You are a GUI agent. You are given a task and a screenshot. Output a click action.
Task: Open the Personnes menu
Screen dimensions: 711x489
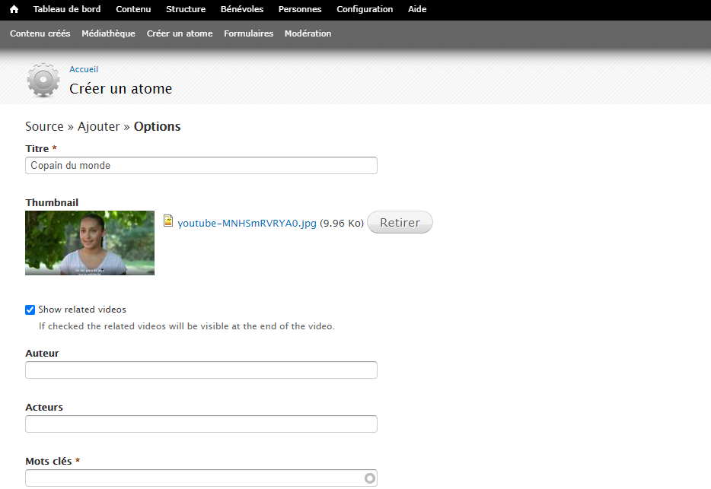300,10
